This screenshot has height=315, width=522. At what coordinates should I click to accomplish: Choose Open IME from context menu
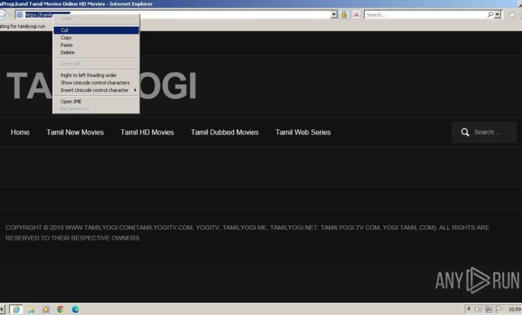tap(96, 102)
